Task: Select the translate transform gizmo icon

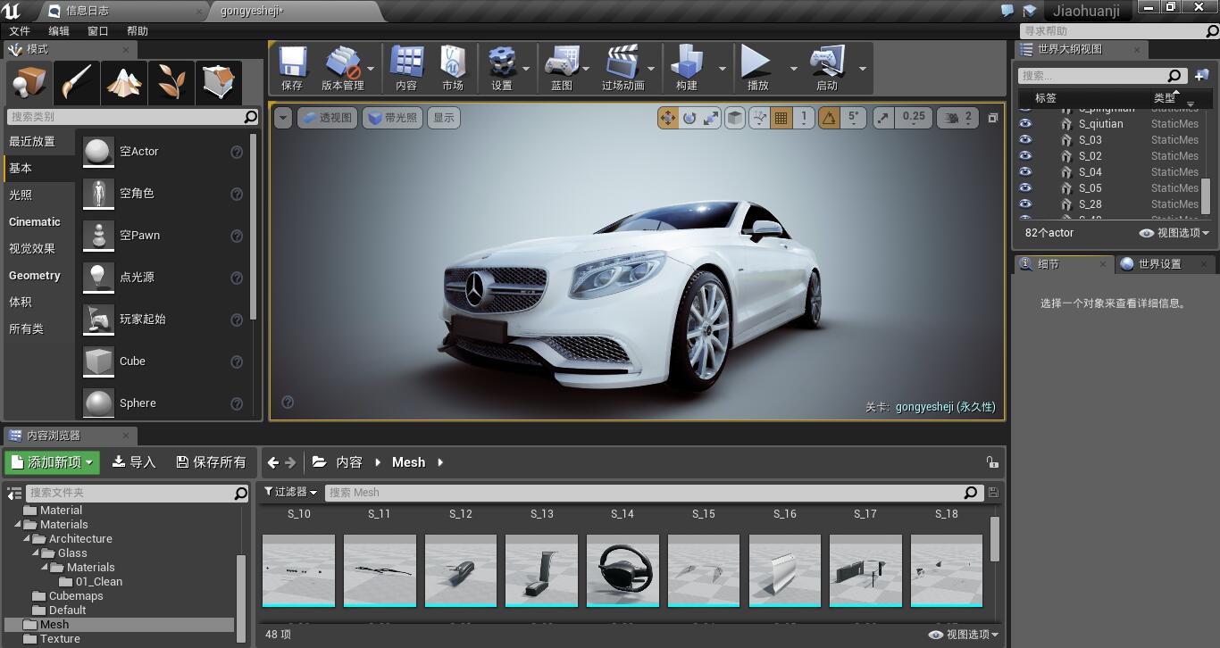Action: pyautogui.click(x=668, y=118)
